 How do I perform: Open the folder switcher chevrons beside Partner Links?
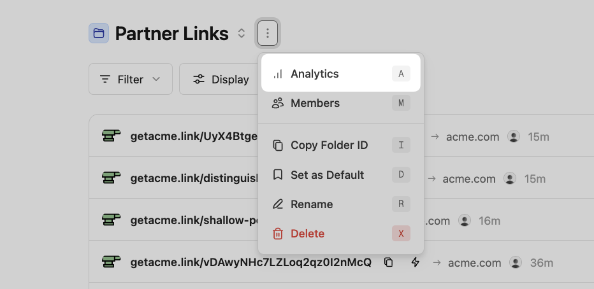(x=242, y=33)
